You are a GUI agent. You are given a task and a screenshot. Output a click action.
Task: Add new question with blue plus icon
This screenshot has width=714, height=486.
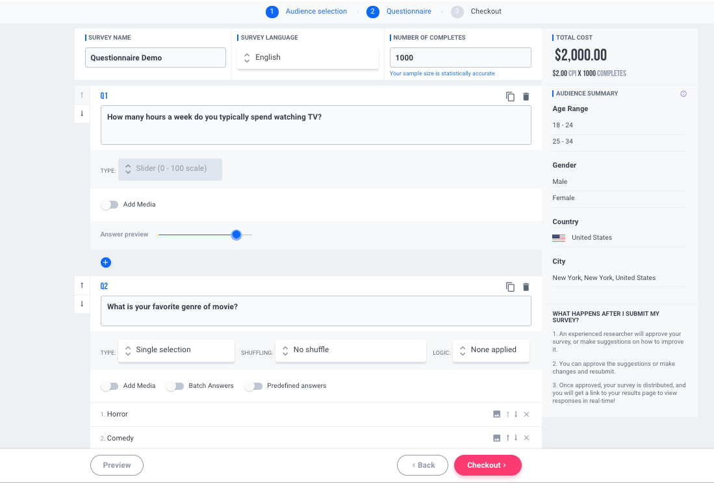click(106, 262)
